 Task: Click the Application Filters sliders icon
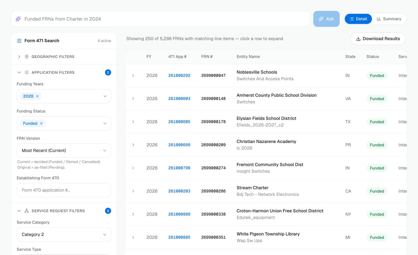tap(27, 72)
